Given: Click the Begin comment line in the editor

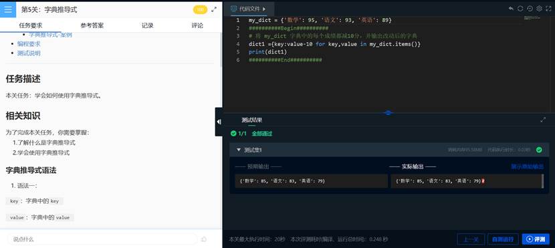Looking at the screenshot, I should tap(288, 28).
